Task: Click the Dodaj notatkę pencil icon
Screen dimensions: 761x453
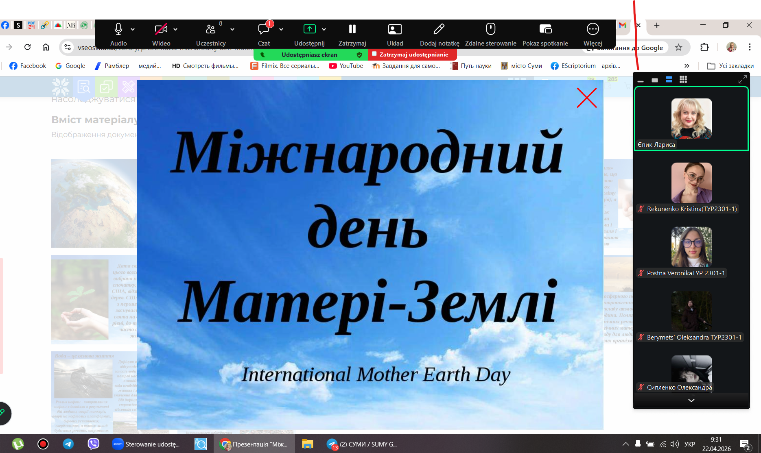Action: (439, 29)
